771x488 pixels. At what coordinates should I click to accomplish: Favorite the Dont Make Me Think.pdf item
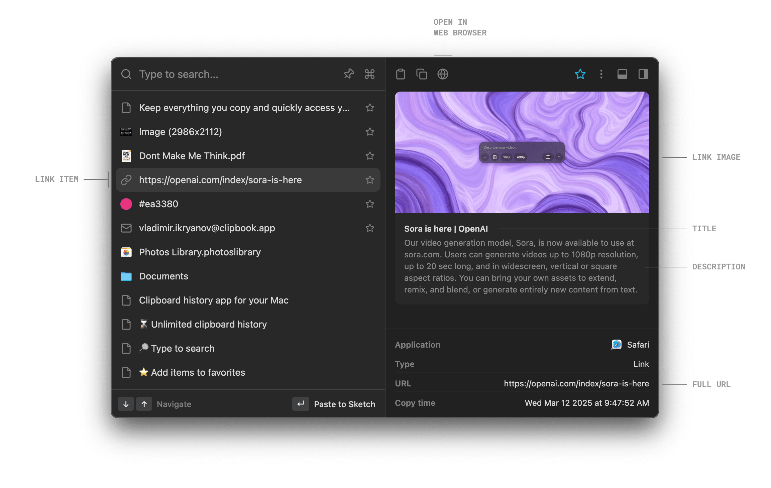click(370, 156)
